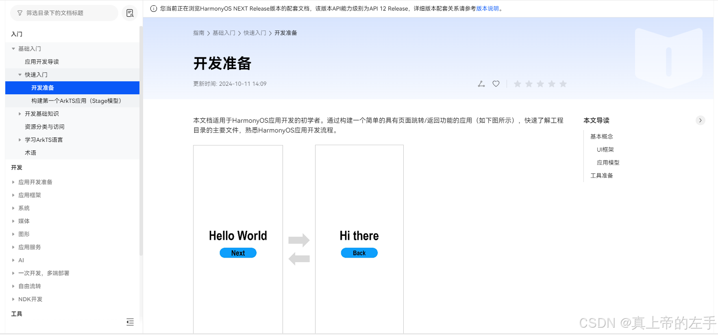Rate the article two stars

point(529,84)
